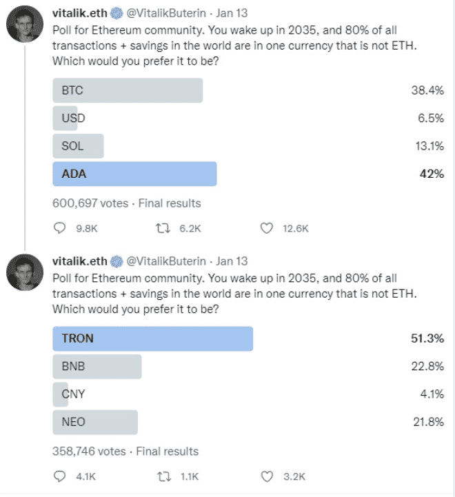Open Jan 13 timestamp of the second tweet
The image size is (455, 497).
(232, 261)
